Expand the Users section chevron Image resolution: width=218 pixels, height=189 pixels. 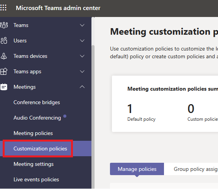82,40
